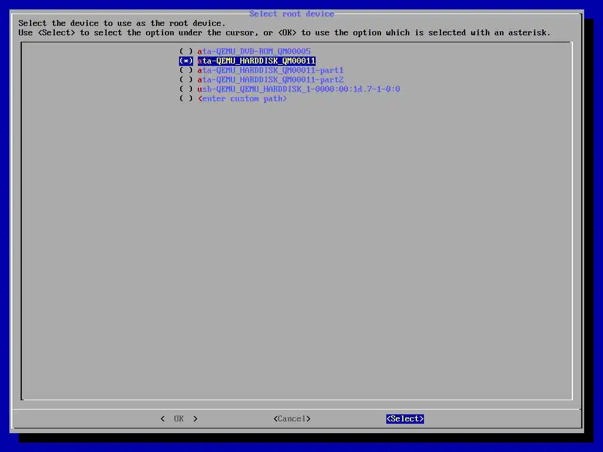Click the ata-QEMU_DVD-ROM_QM00005 entry
Image resolution: width=603 pixels, height=452 pixels.
(x=254, y=51)
